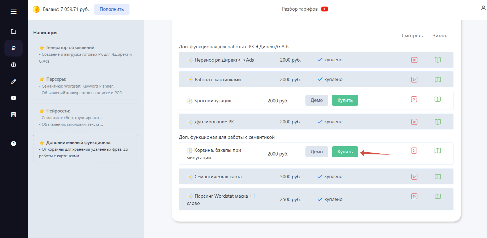Watch video for Семантическая карта
Screen dimensions: 487x238
(x=414, y=177)
